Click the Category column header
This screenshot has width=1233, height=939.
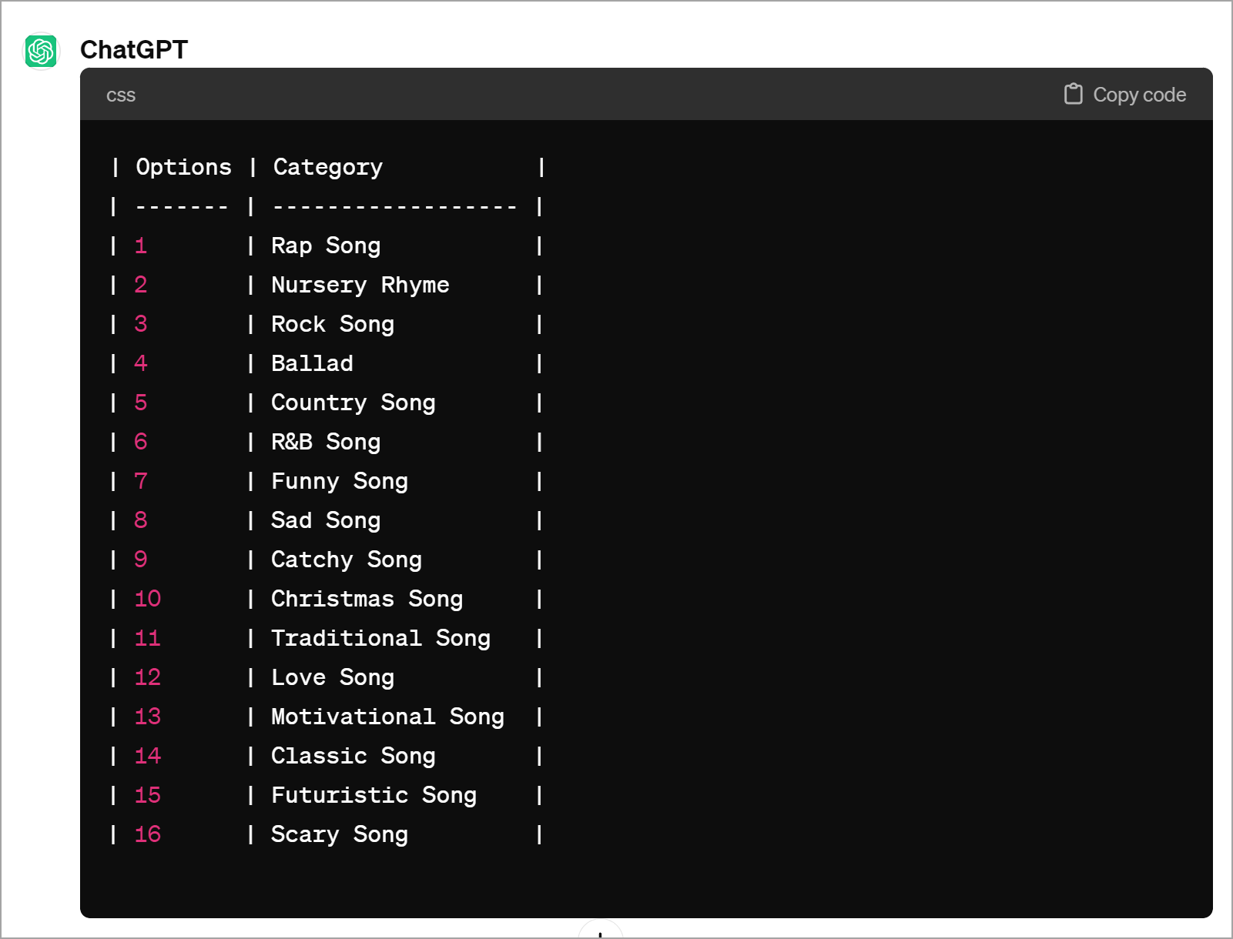[x=328, y=167]
